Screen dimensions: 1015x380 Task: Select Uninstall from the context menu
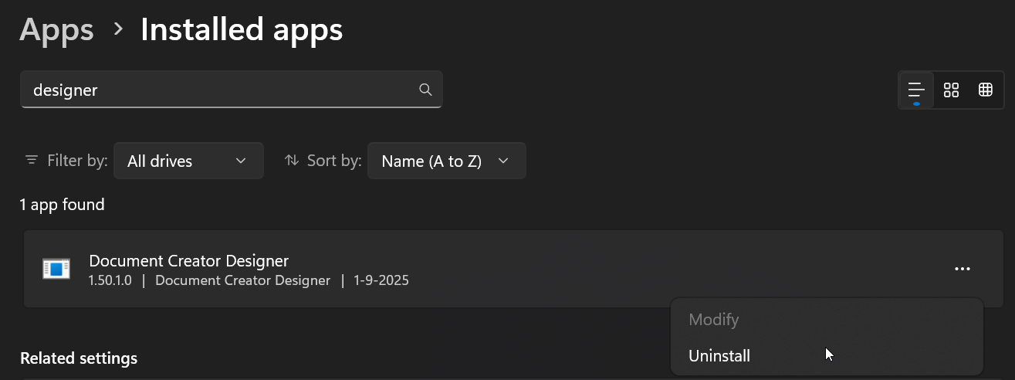719,356
